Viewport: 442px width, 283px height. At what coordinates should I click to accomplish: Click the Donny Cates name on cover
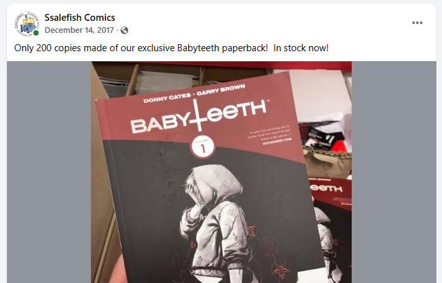[167, 99]
